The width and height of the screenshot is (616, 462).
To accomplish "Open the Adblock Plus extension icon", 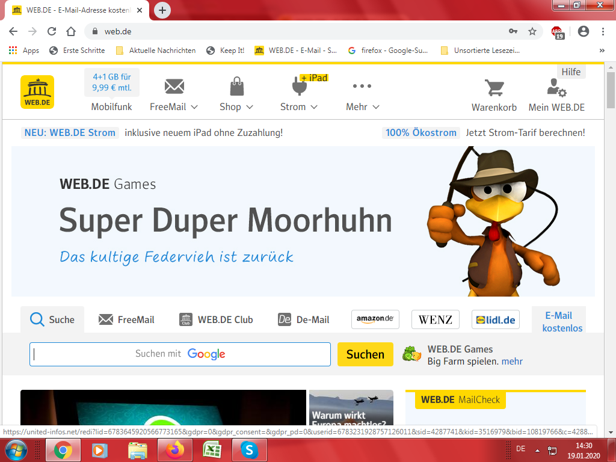I will click(x=558, y=32).
